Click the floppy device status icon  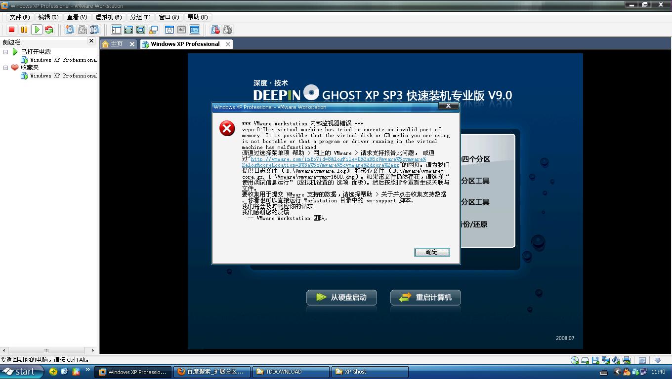click(595, 360)
